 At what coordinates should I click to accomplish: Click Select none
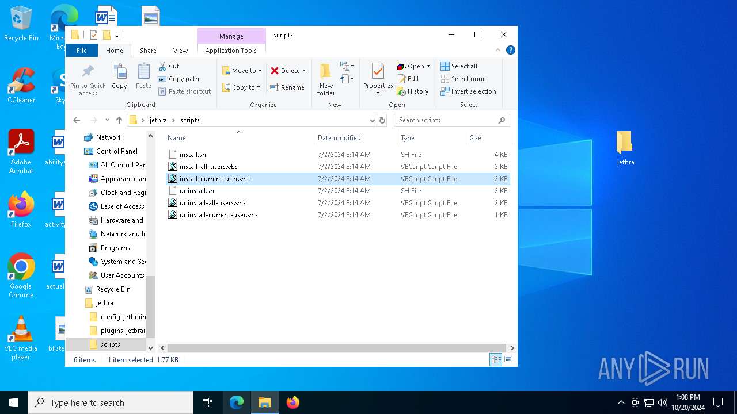463,79
